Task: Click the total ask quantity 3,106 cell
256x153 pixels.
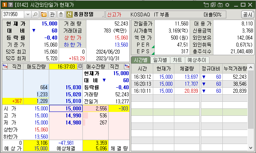Action: (36, 143)
